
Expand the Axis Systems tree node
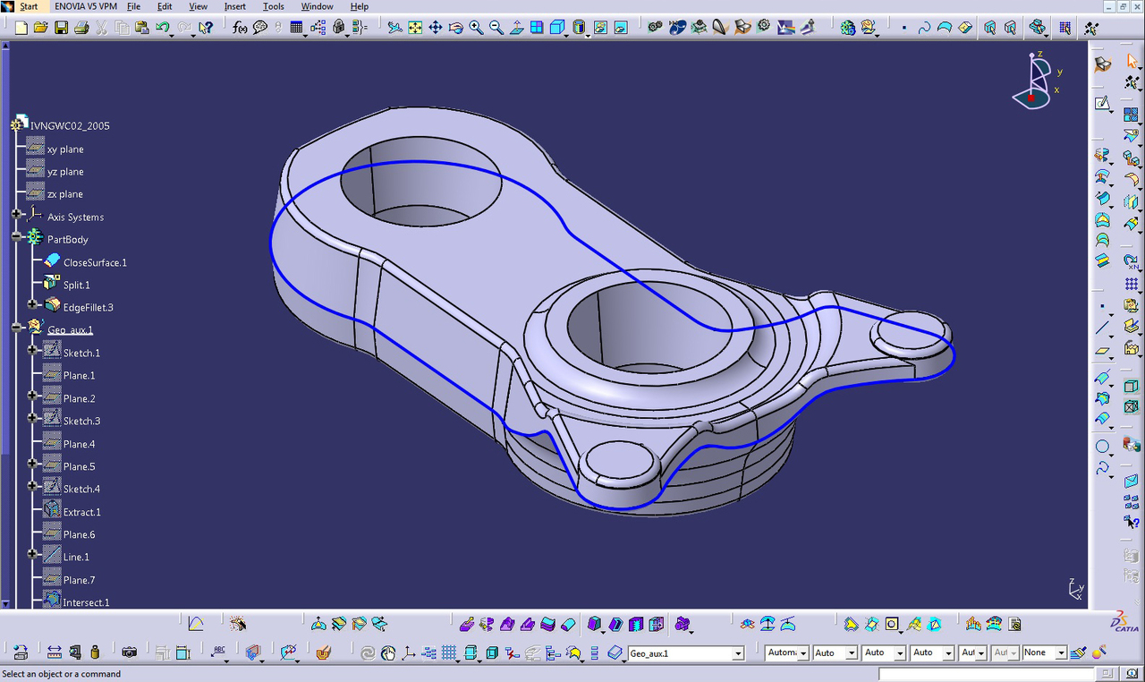(16, 215)
